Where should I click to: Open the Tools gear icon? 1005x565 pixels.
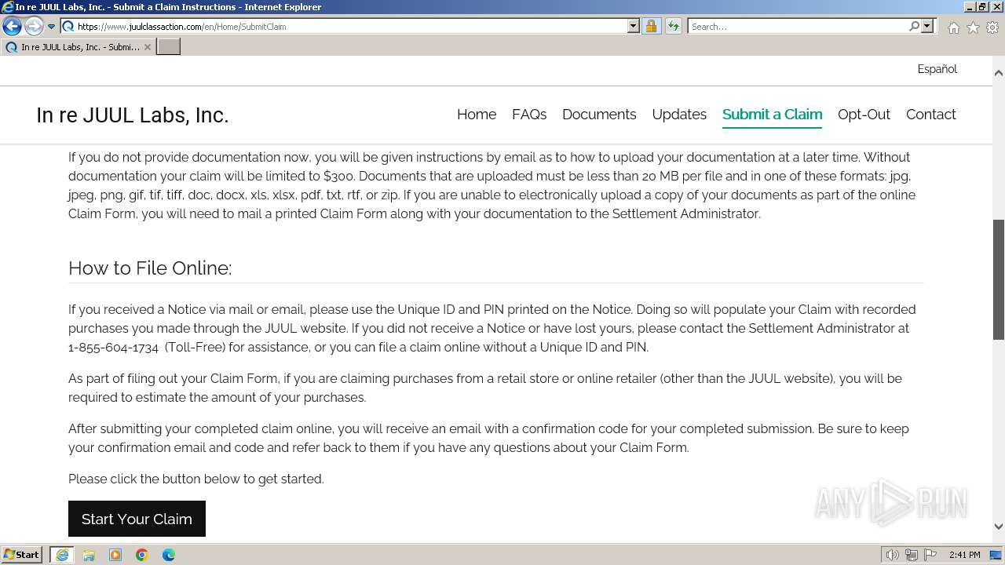[x=992, y=27]
